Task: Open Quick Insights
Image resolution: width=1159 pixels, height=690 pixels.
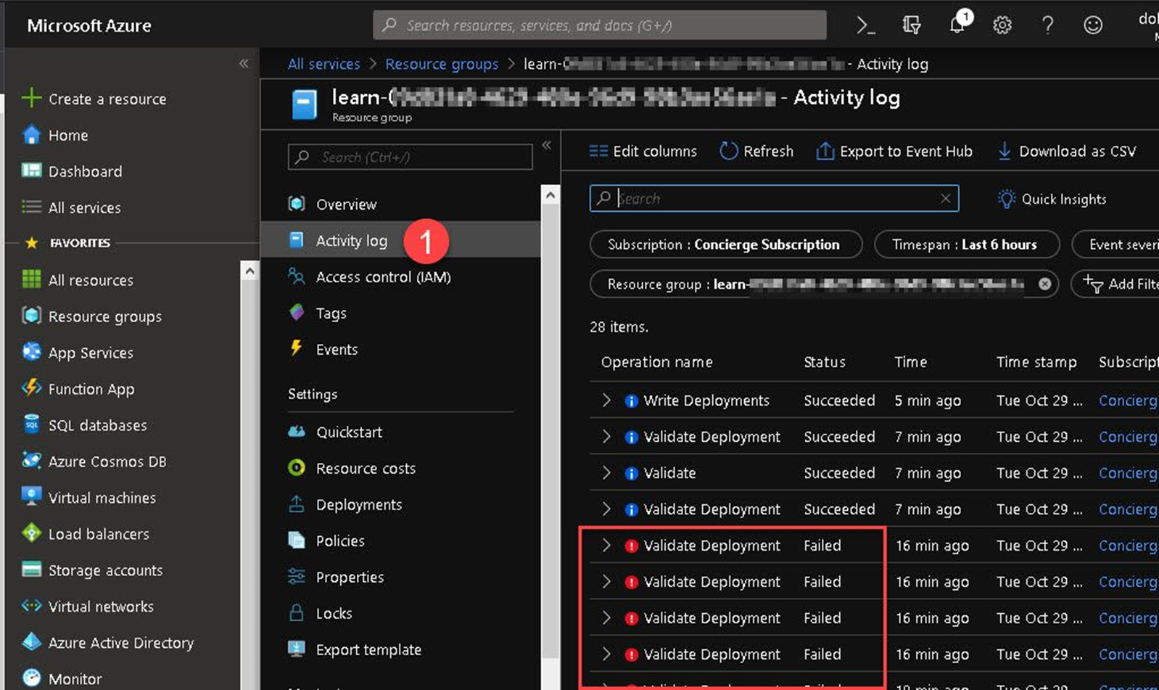Action: [x=1052, y=199]
